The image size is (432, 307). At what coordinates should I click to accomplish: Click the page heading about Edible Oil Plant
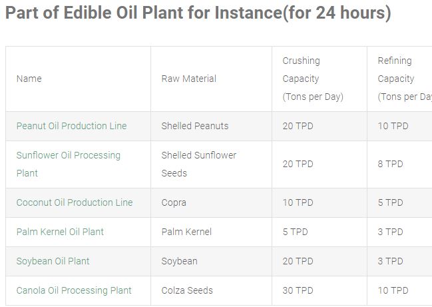(x=198, y=13)
